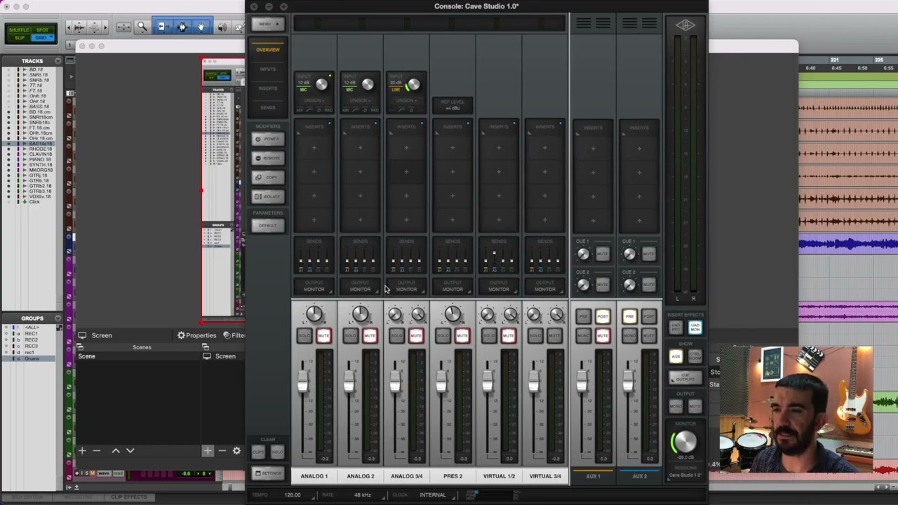Open the scene sources settings gear
The image size is (898, 505).
(236, 451)
